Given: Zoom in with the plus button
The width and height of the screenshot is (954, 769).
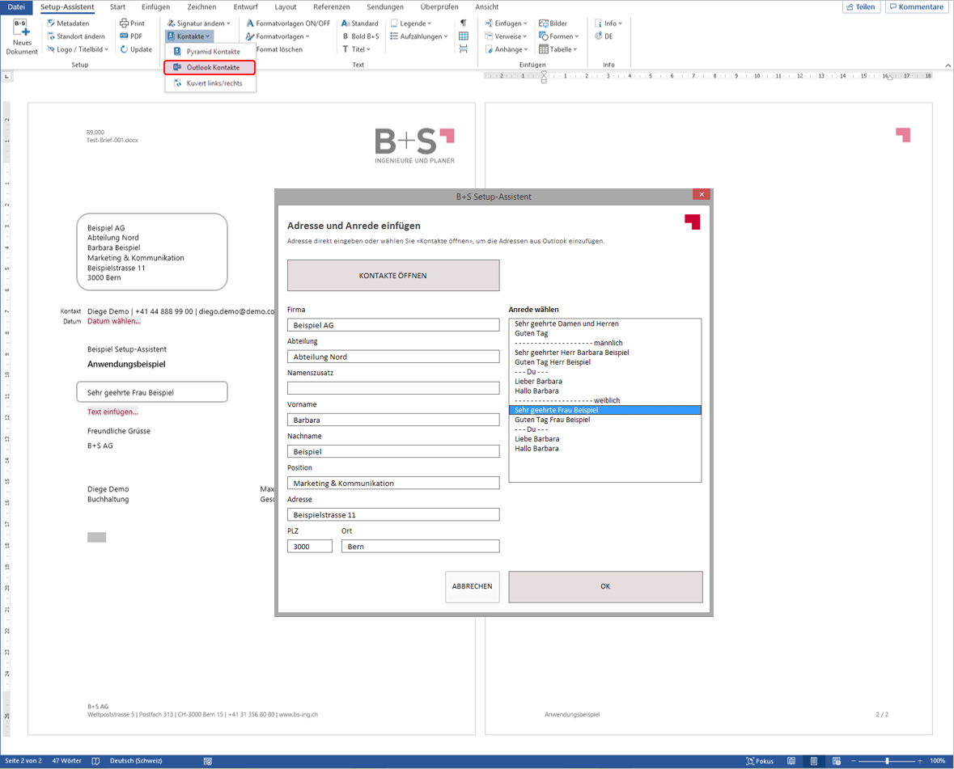Looking at the screenshot, I should (920, 761).
